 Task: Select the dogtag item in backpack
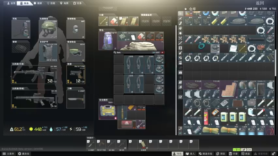[x=132, y=36]
